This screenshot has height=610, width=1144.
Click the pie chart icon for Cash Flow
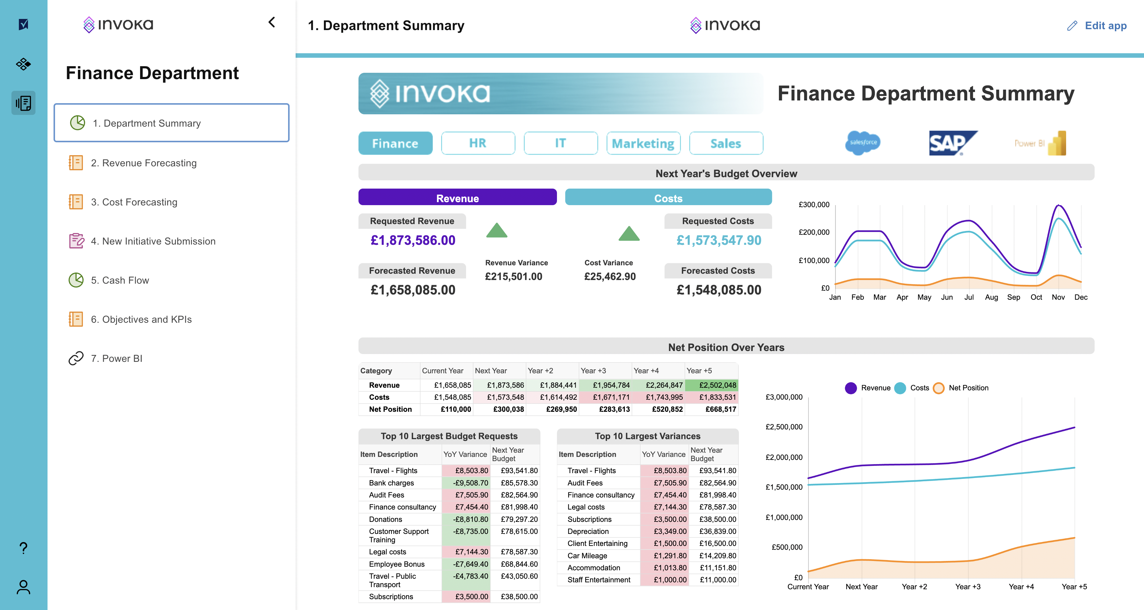[76, 280]
